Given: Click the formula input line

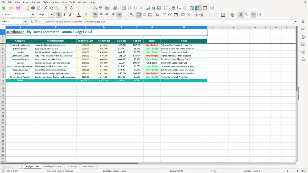Looking at the screenshot, I should (169, 22).
